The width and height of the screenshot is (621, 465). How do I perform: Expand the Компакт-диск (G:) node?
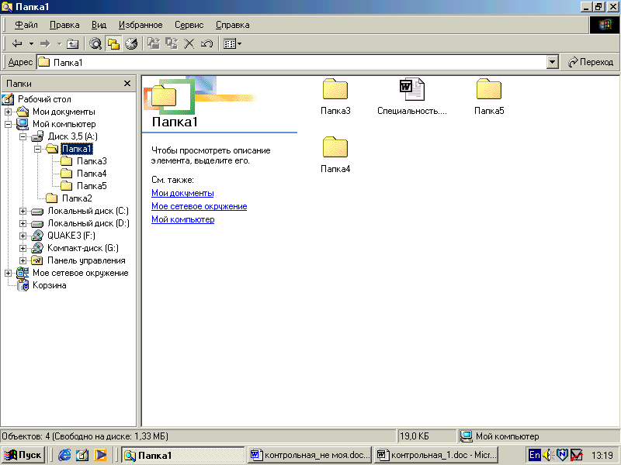[23, 248]
